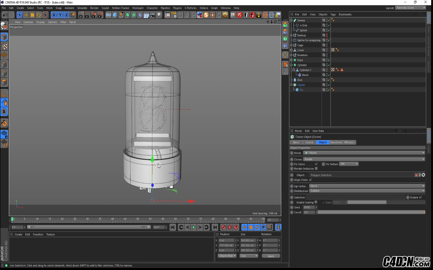Click the Seed value field
The image size is (433, 270).
pyautogui.click(x=309, y=207)
